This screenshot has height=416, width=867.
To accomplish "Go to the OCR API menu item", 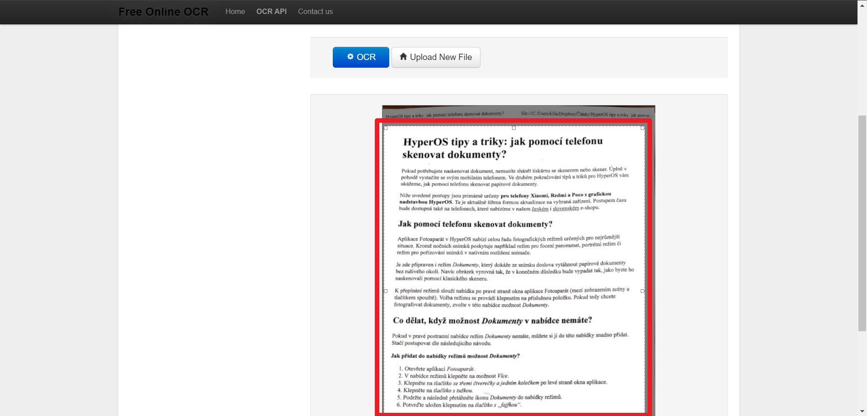I will 271,12.
